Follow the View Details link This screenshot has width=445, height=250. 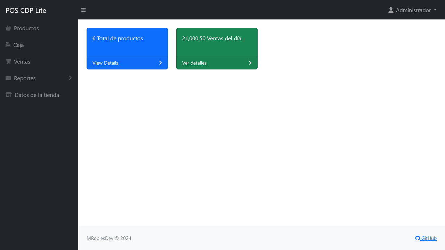(105, 63)
